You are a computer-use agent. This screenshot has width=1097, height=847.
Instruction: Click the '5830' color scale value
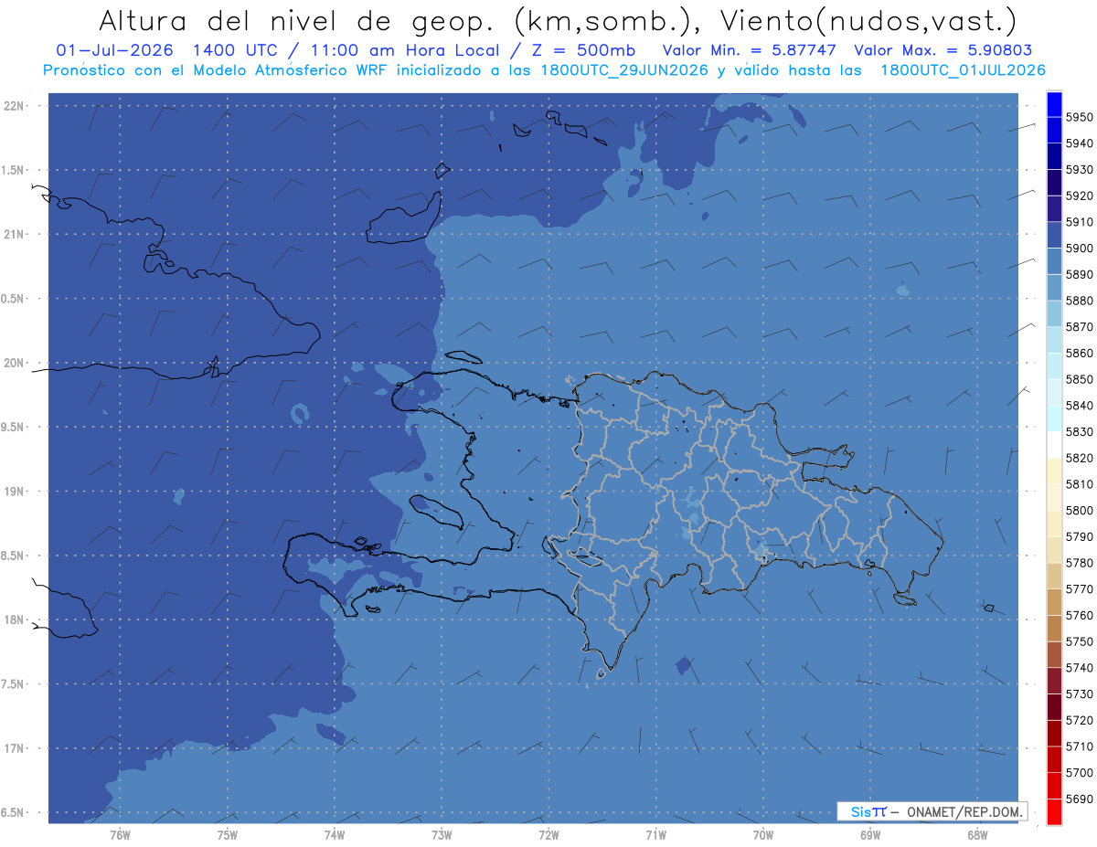pos(1079,431)
